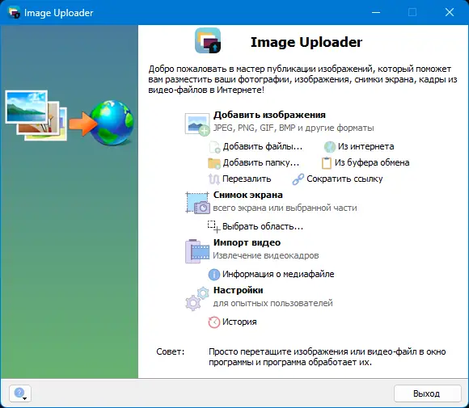Click the blue info icon by Информация о медиафайле
The height and width of the screenshot is (408, 469).
[x=213, y=275]
